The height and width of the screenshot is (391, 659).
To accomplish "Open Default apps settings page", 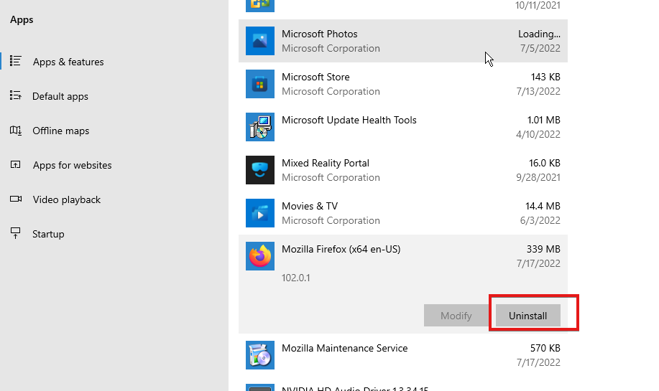I will coord(60,96).
